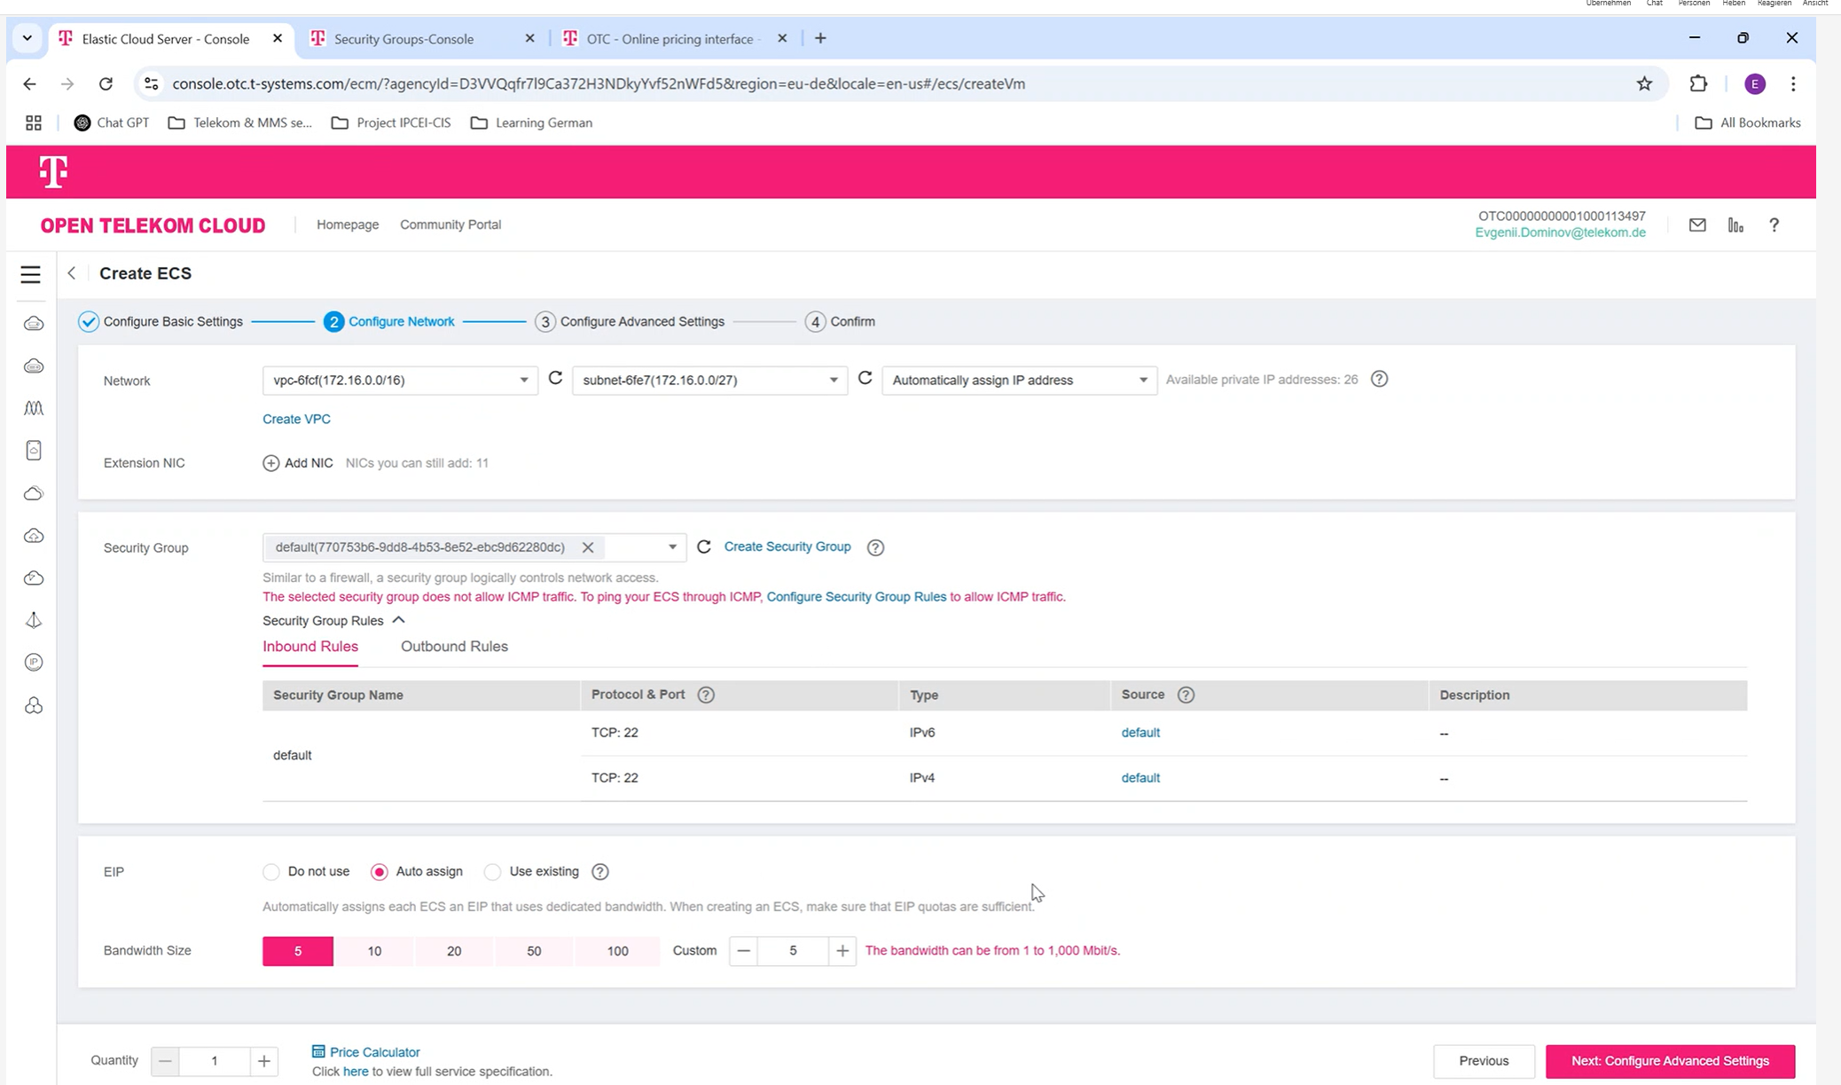
Task: Open second cloud server sidebar icon
Action: point(34,366)
